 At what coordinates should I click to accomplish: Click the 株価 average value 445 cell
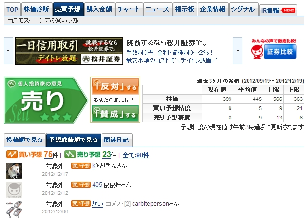point(248,99)
